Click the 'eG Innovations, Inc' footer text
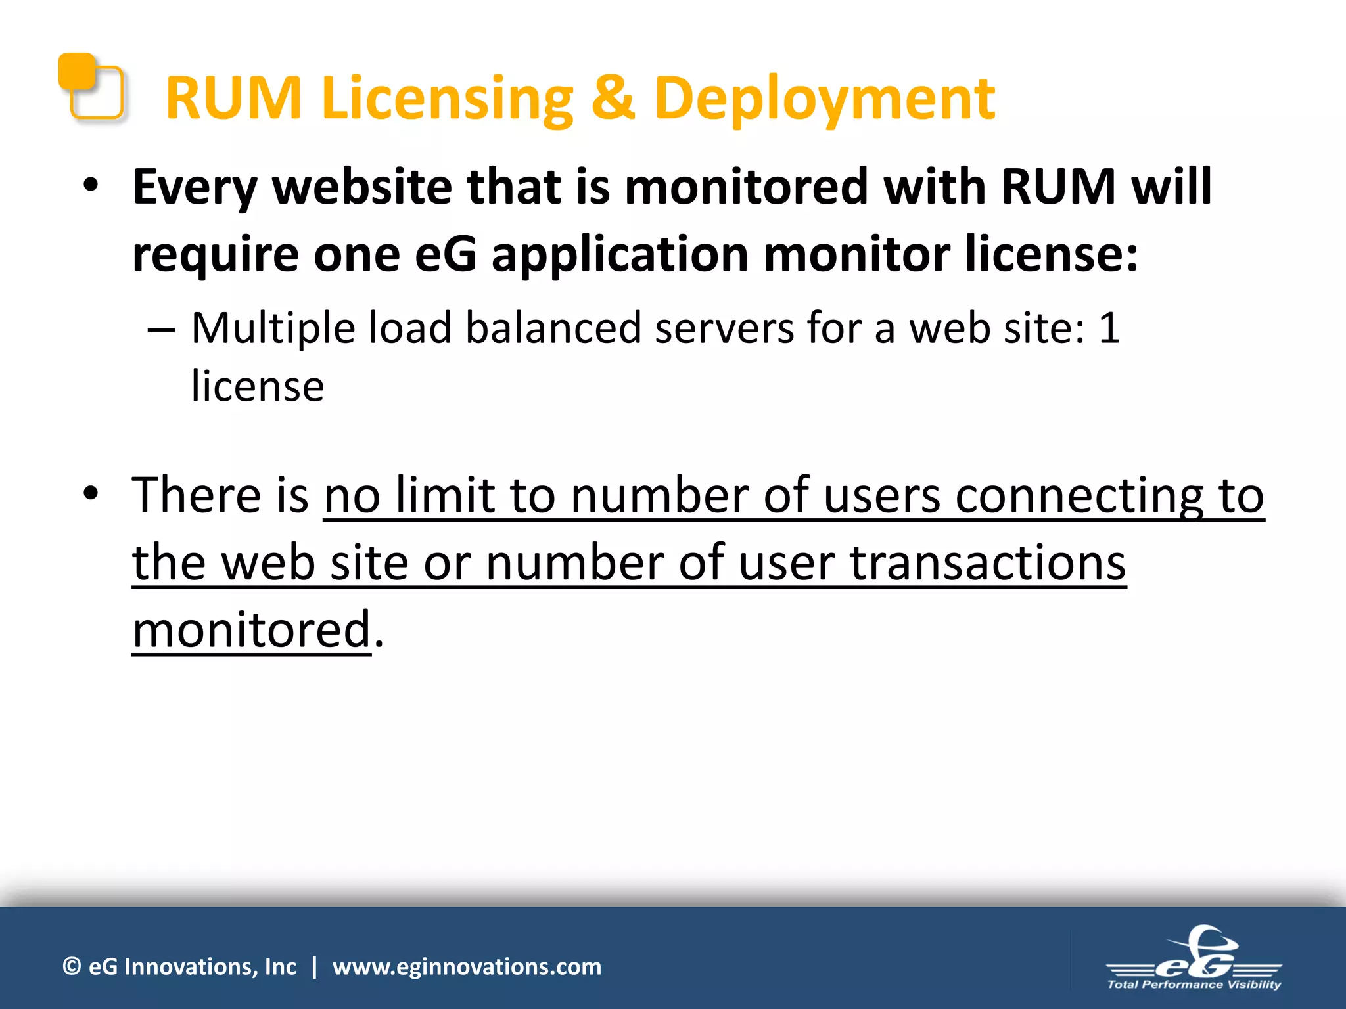The height and width of the screenshot is (1009, 1346). pyautogui.click(x=192, y=967)
